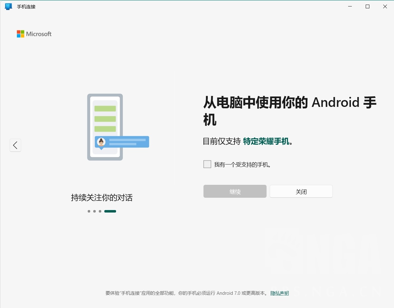The width and height of the screenshot is (394, 308).
Task: Click the minimize window icon
Action: pyautogui.click(x=350, y=6)
